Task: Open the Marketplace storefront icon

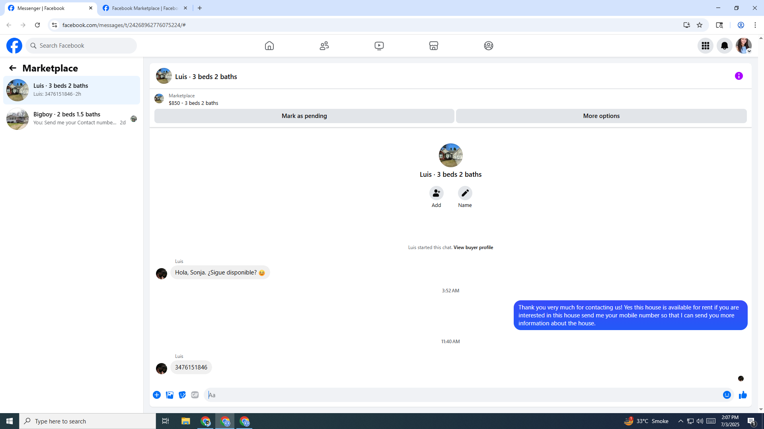Action: (x=434, y=46)
